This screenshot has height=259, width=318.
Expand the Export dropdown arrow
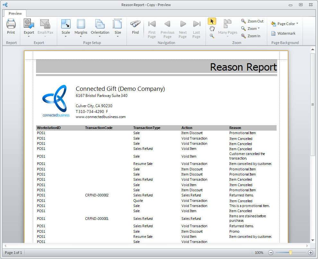point(29,36)
